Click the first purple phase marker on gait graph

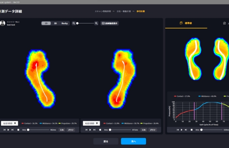coord(194,111)
